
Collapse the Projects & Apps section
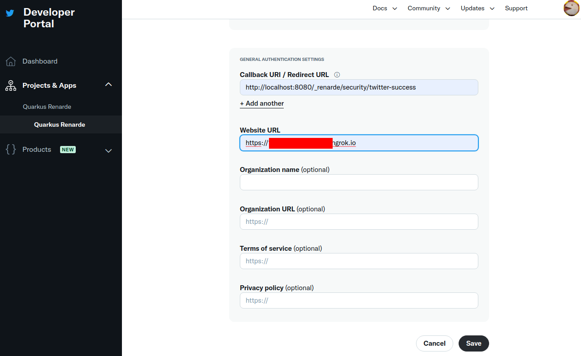click(x=108, y=85)
